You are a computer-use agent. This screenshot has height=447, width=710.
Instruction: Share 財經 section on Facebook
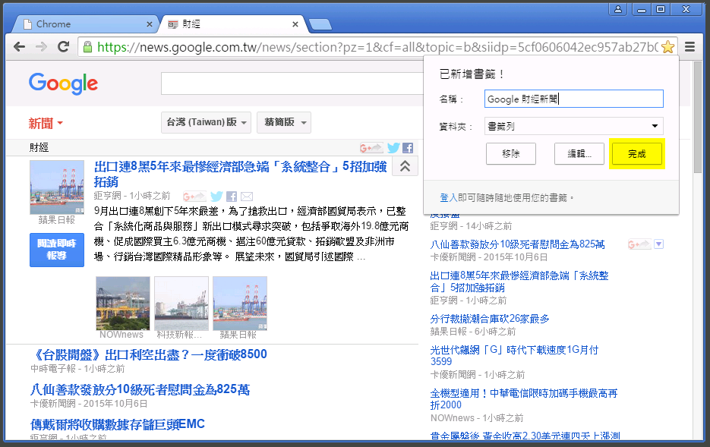point(408,147)
